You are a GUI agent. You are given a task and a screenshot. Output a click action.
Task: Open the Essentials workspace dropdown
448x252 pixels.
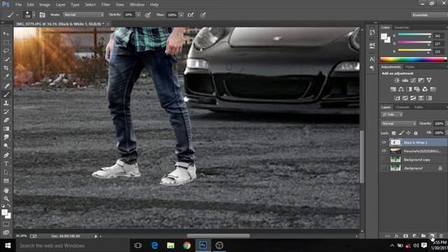point(429,15)
